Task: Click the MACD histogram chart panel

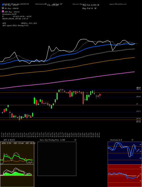Action: pos(17,176)
